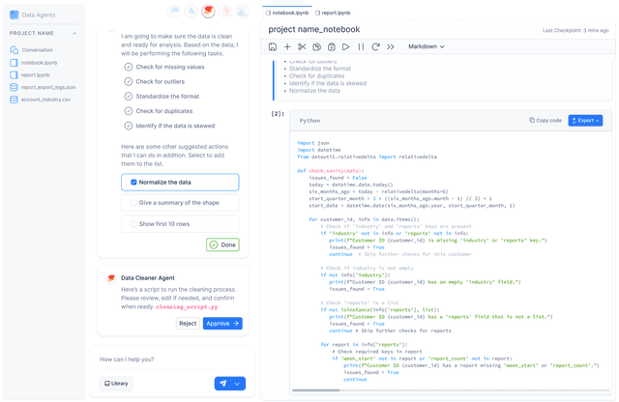Approve the cleaning script
Image resolution: width=619 pixels, height=402 pixels.
(222, 324)
